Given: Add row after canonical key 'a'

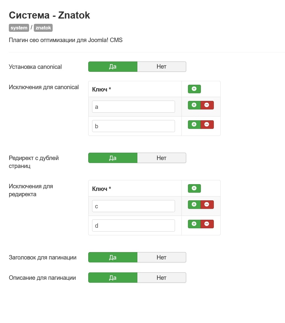Looking at the screenshot, I should pyautogui.click(x=194, y=105).
